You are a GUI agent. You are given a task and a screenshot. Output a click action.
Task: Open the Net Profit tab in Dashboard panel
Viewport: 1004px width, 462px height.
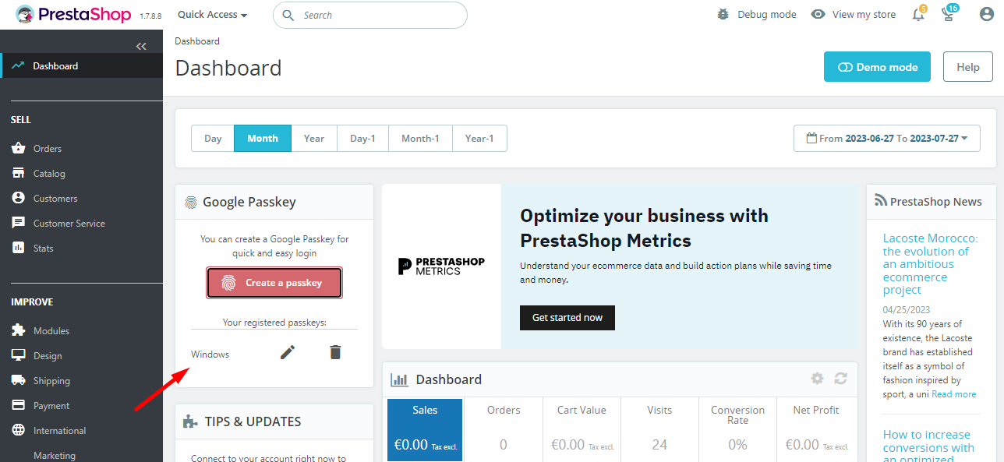coord(816,430)
